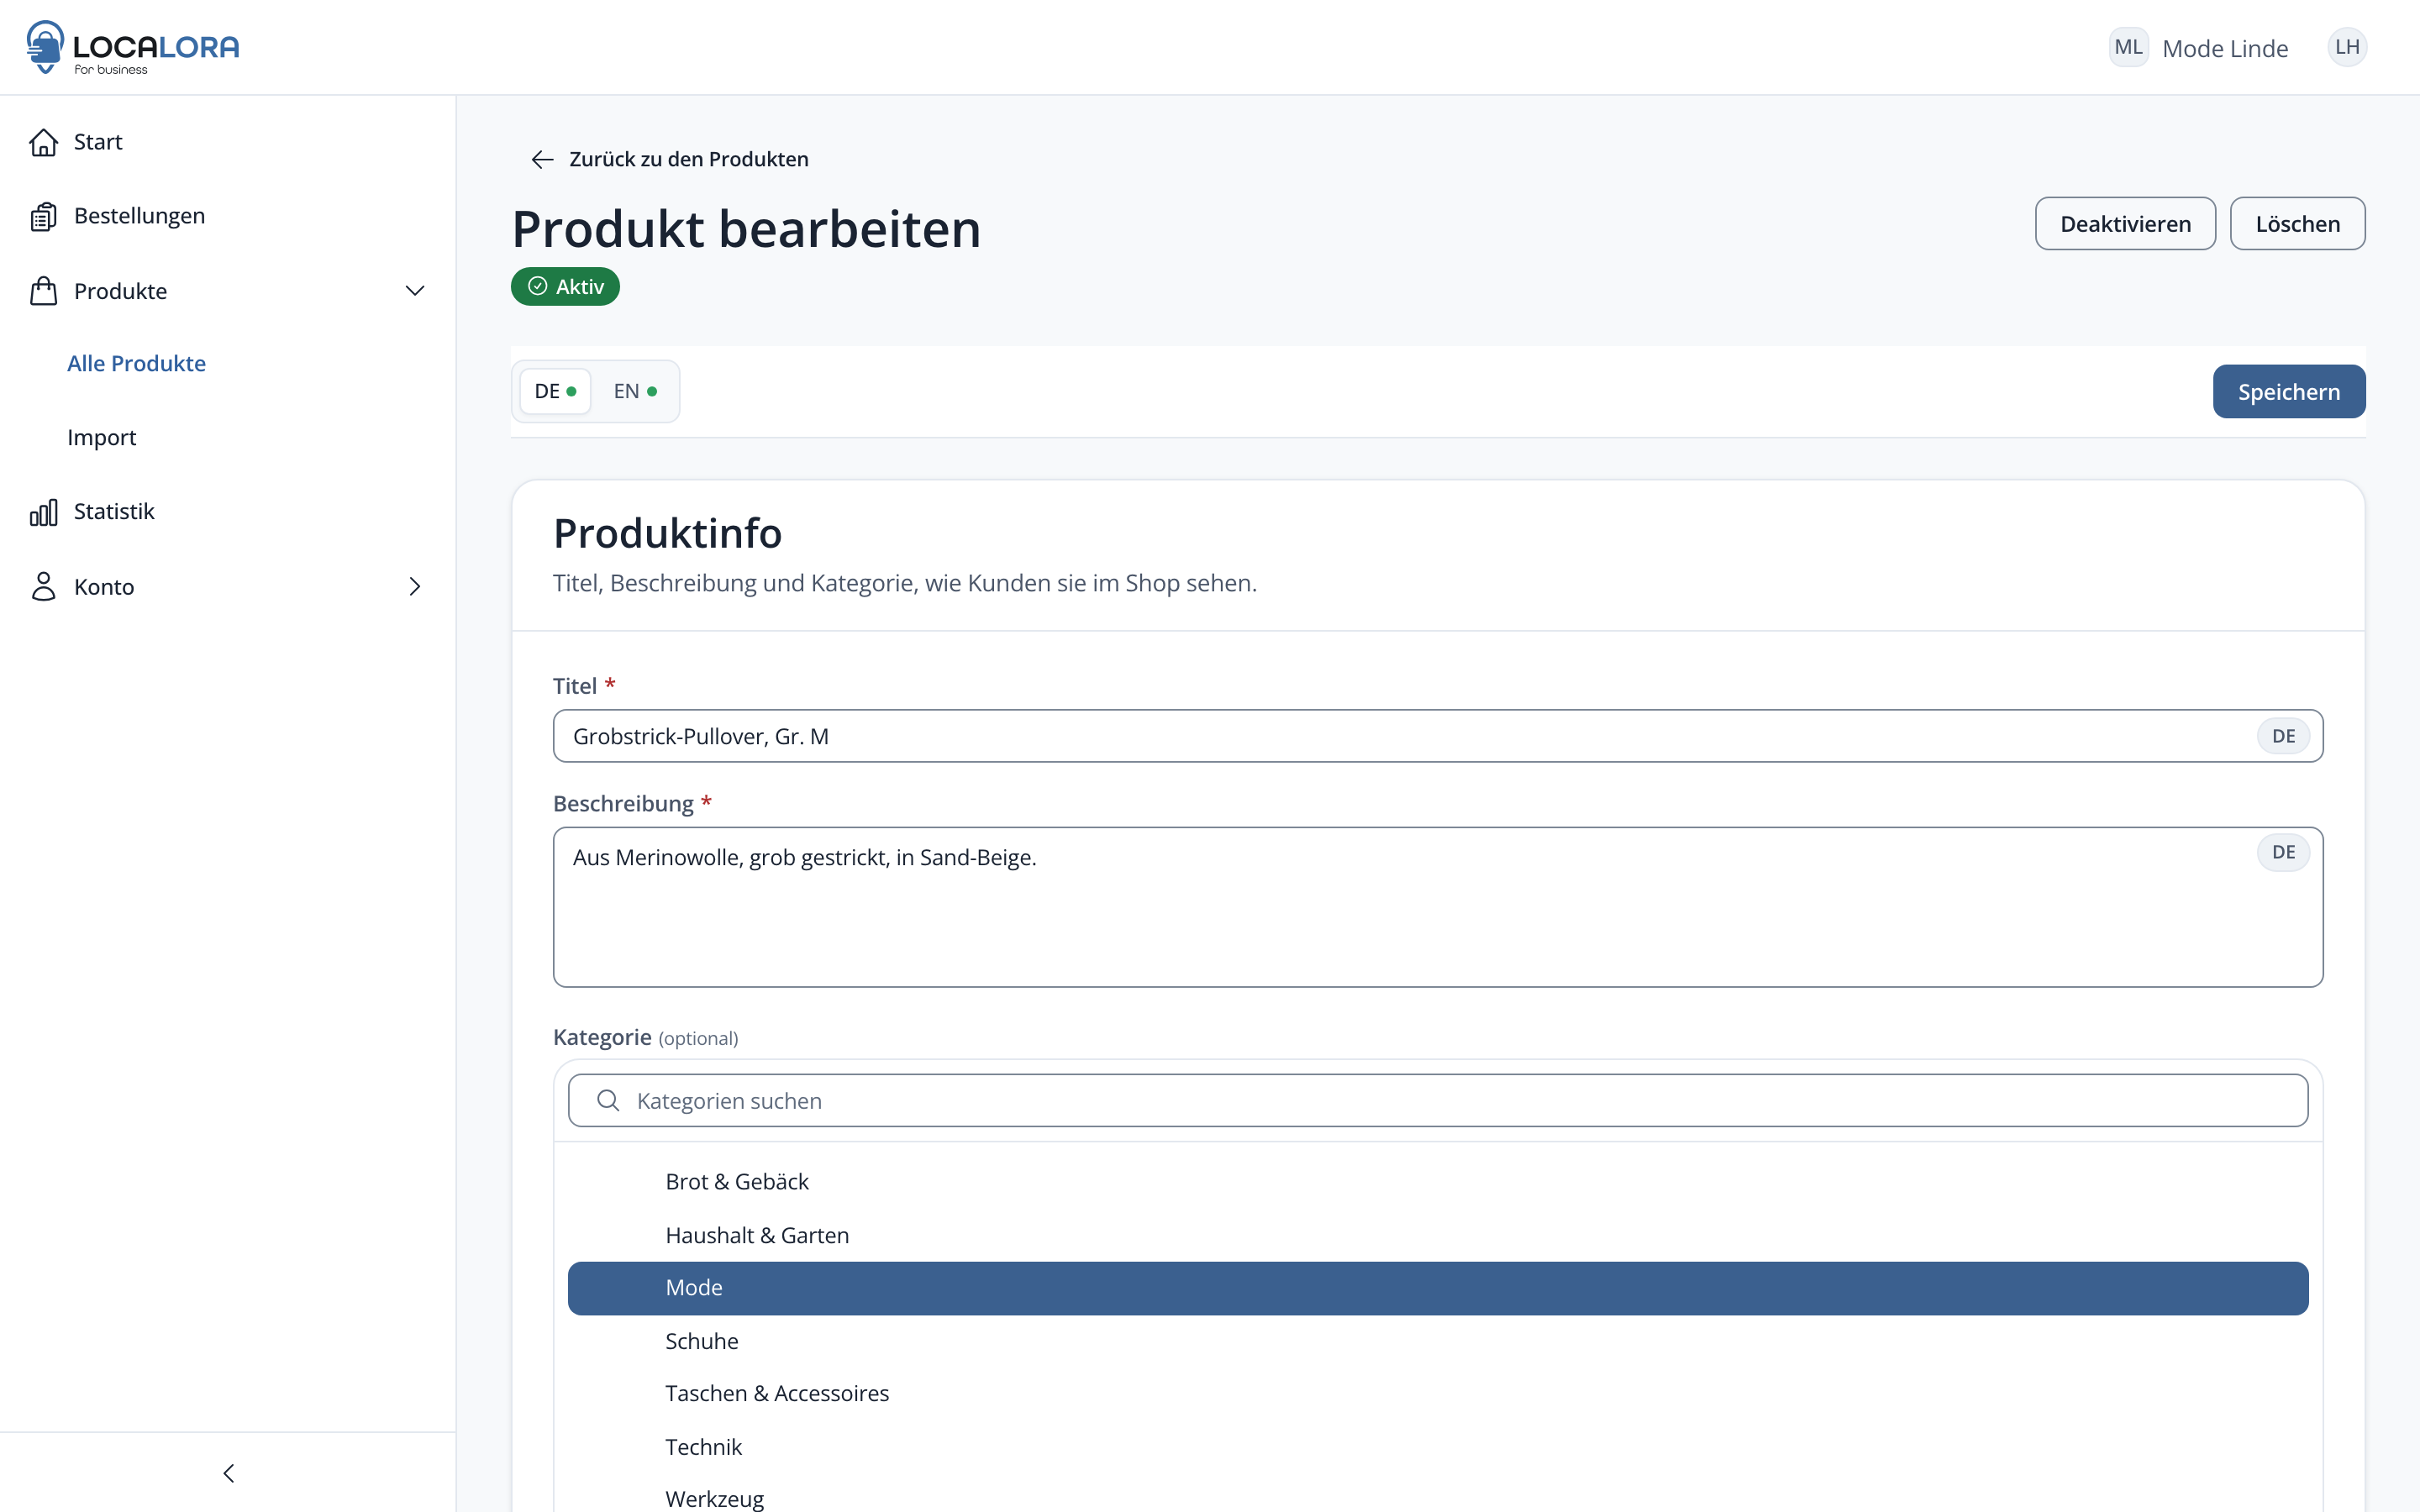Follow the Zurück zu den Produkten link

pos(688,159)
